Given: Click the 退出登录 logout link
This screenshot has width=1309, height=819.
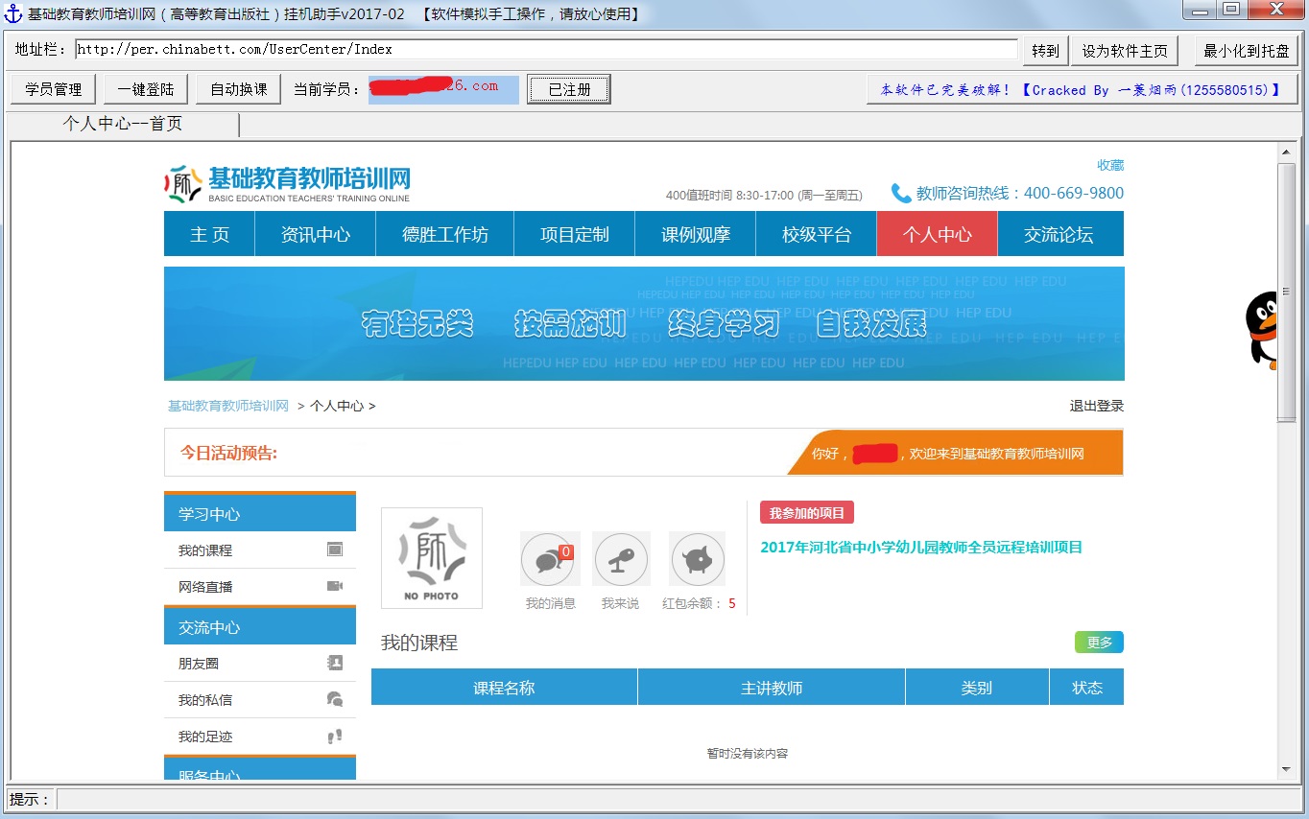Looking at the screenshot, I should pyautogui.click(x=1096, y=406).
